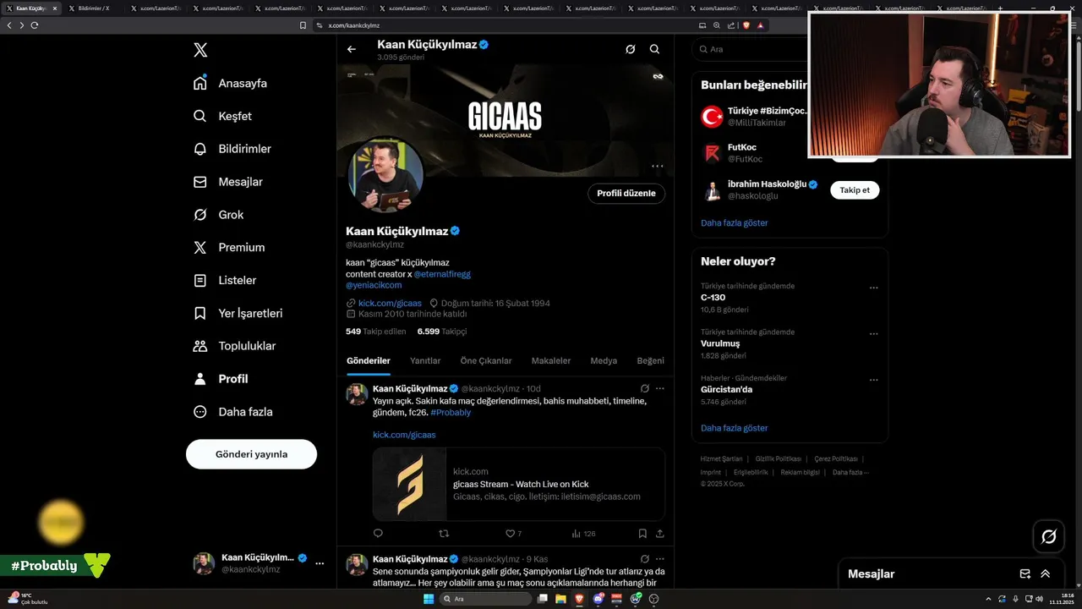Click the back arrow in the profile header
This screenshot has width=1082, height=609.
352,49
